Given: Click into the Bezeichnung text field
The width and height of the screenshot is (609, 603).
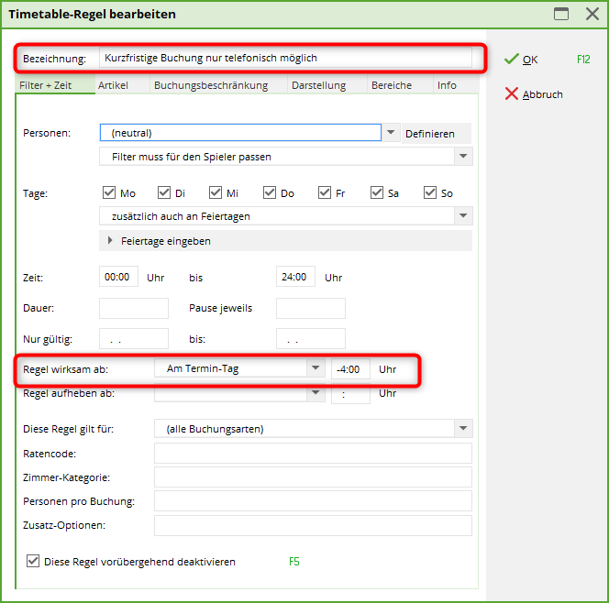Looking at the screenshot, I should point(284,58).
